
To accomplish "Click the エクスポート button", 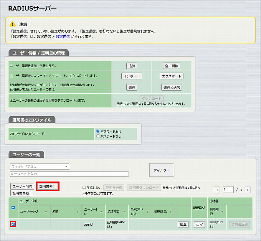I will coord(172,76).
